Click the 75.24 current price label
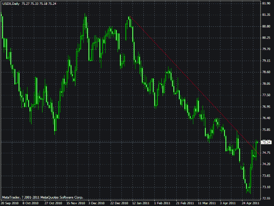This screenshot has width=274, height=206. pyautogui.click(x=266, y=142)
